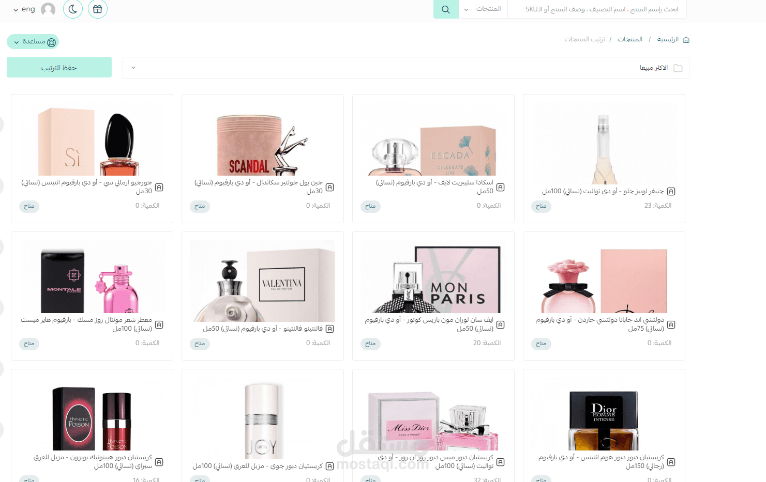Click the كريستيان ديور جوي product title
Viewport: 766px width, 482px height.
coord(258,466)
